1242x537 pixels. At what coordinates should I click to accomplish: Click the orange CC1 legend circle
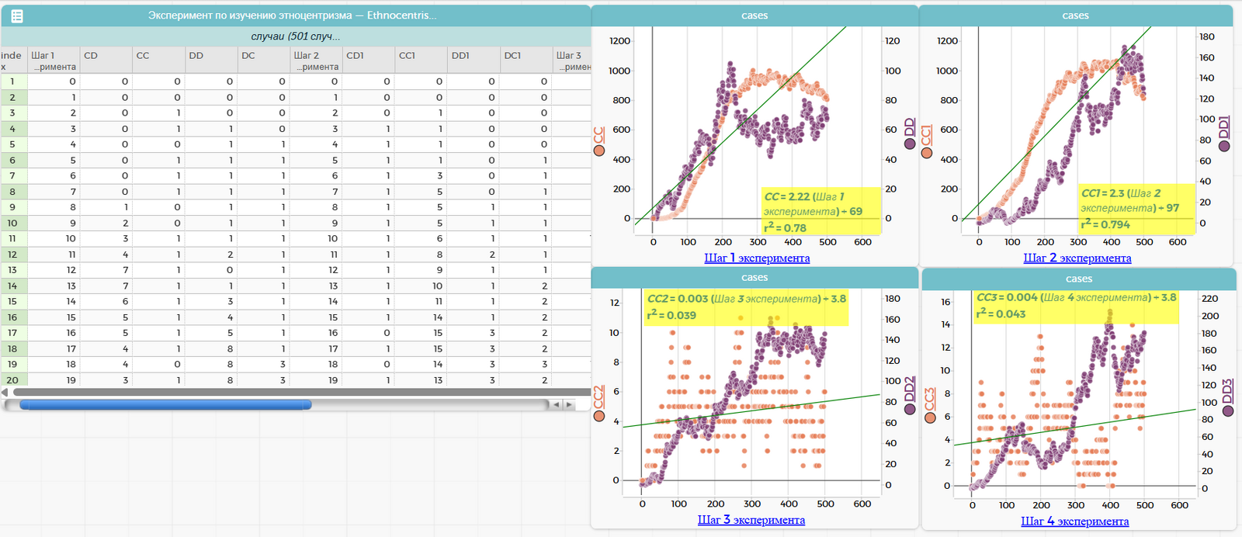926,153
